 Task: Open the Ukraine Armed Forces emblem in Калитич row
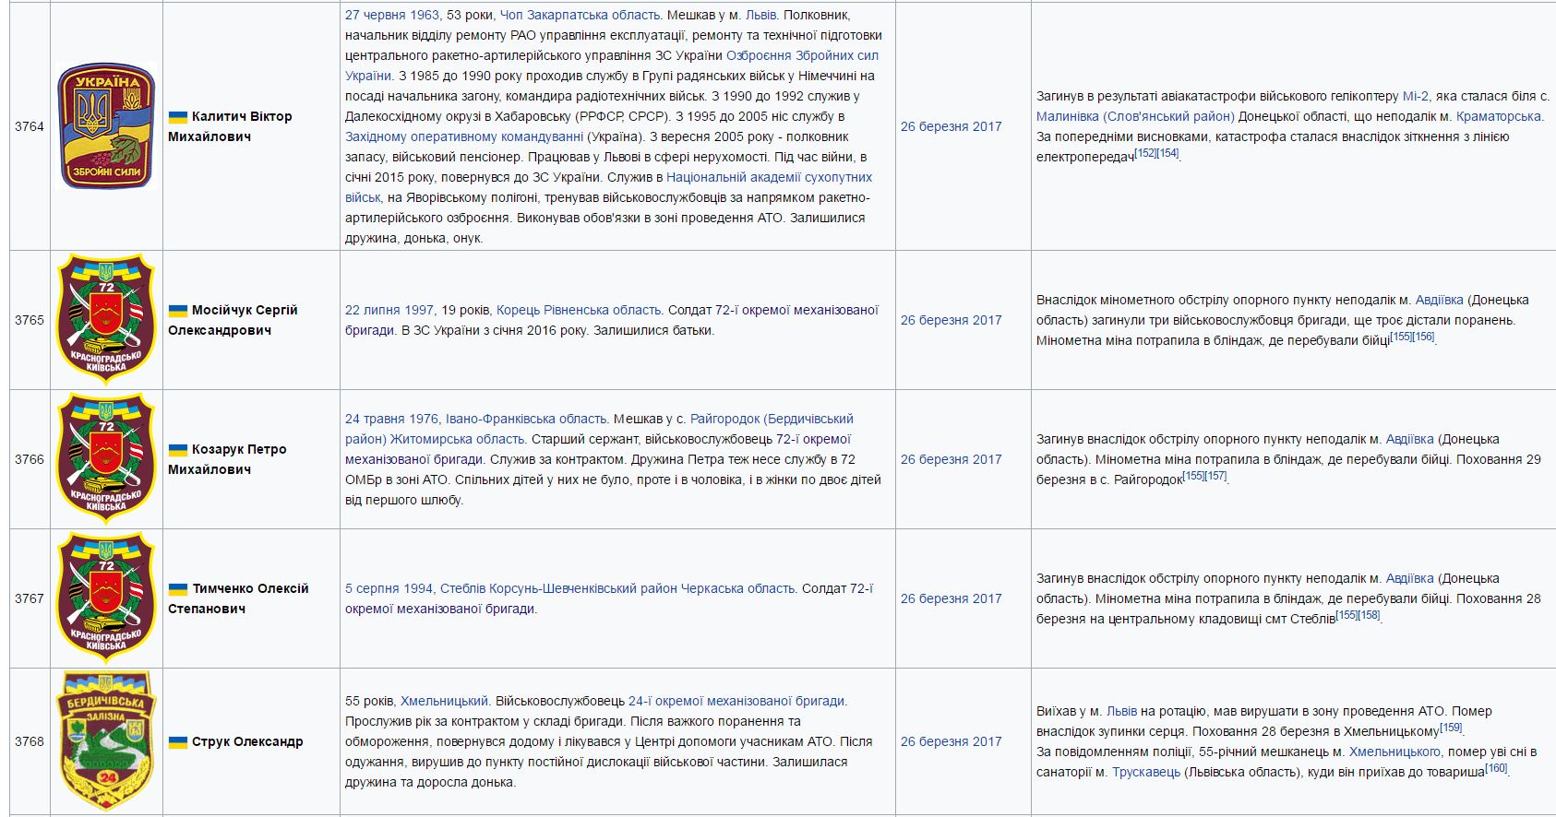106,126
